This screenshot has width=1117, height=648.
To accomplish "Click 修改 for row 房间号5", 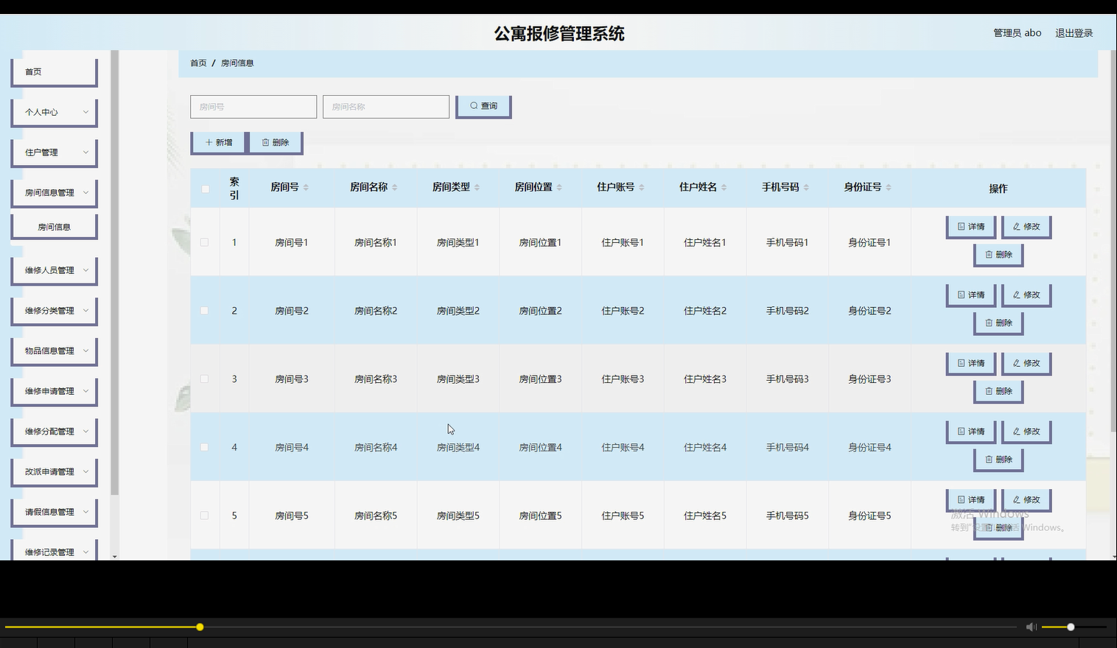I will pyautogui.click(x=1026, y=500).
